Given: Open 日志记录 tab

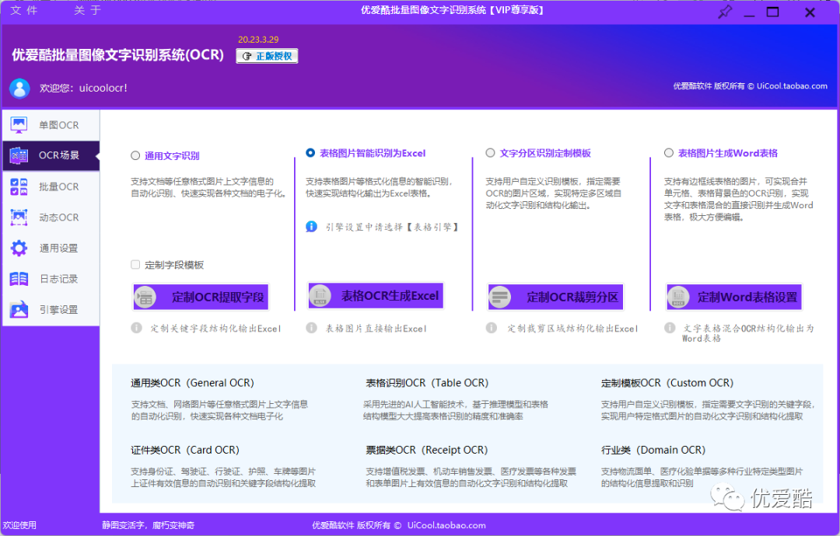Looking at the screenshot, I should [51, 279].
